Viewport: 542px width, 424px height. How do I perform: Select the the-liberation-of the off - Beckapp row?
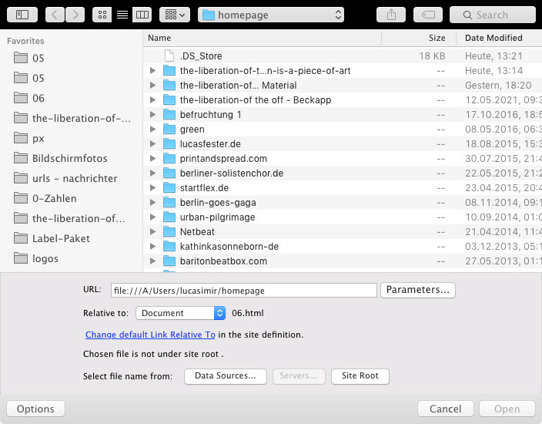tap(343, 100)
